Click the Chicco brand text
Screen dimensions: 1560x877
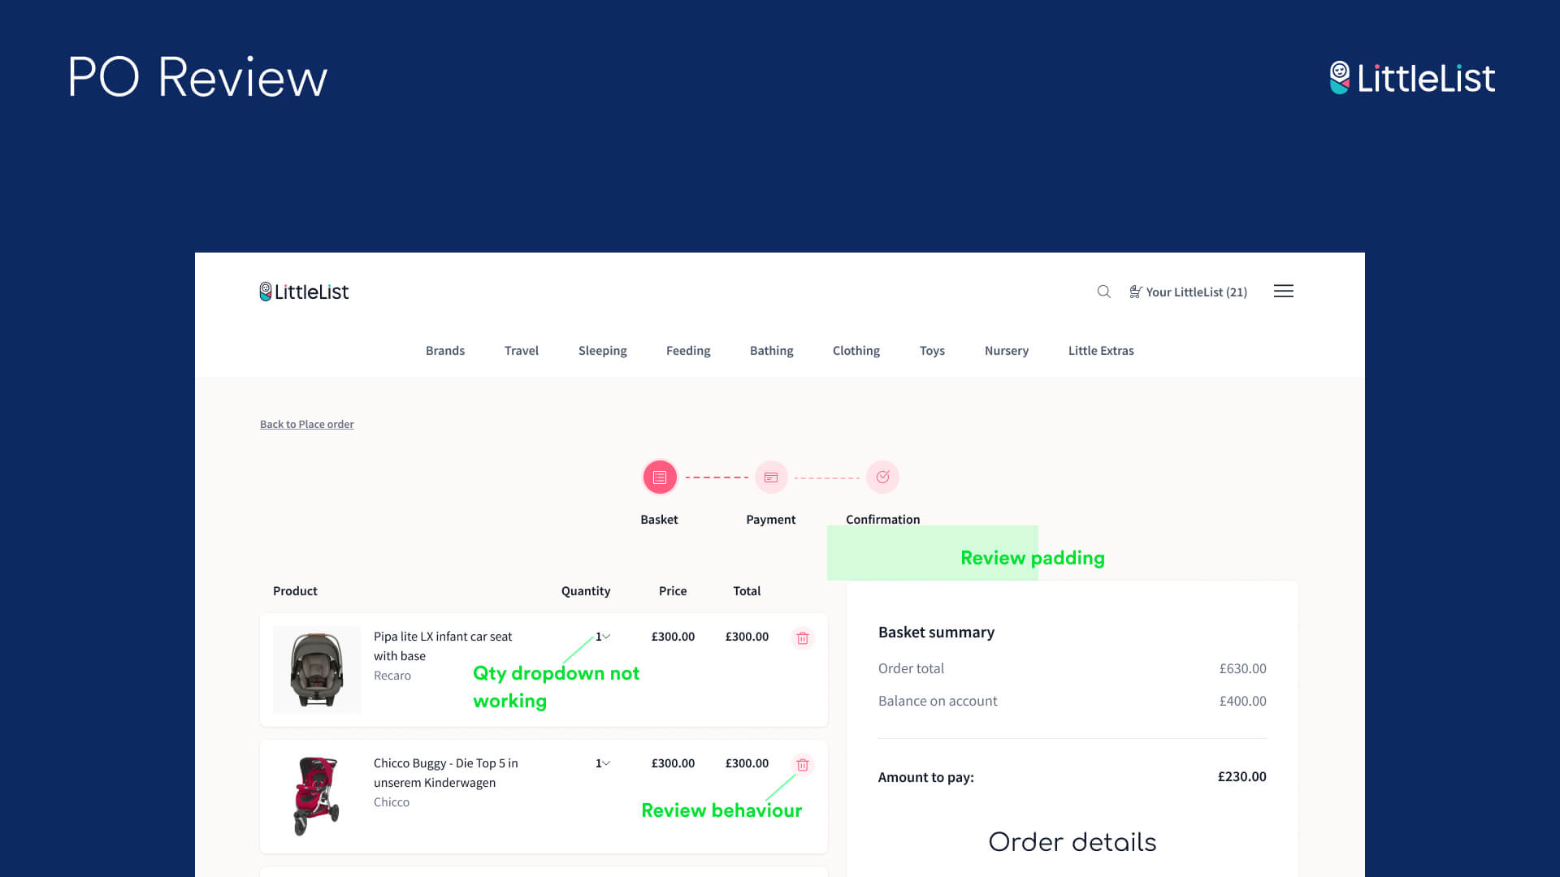(x=392, y=802)
